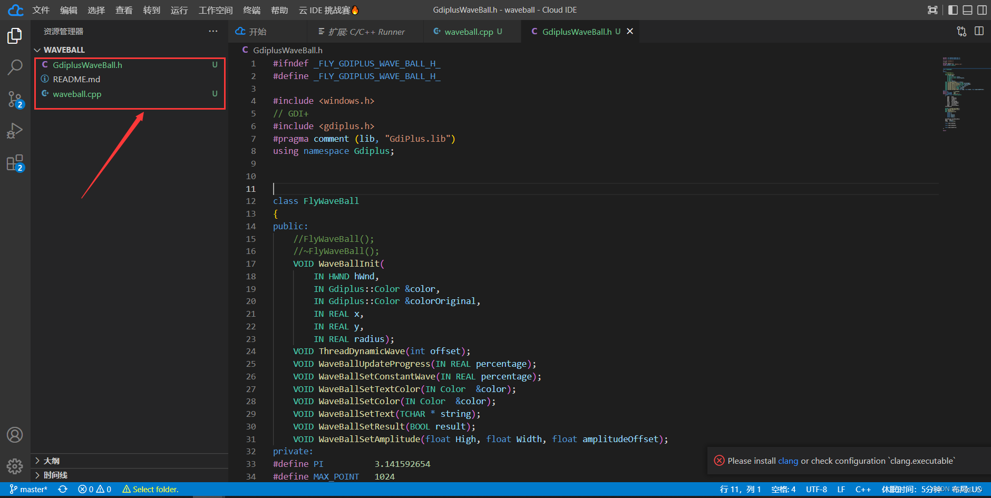Open README.md in the file tree

click(130, 79)
